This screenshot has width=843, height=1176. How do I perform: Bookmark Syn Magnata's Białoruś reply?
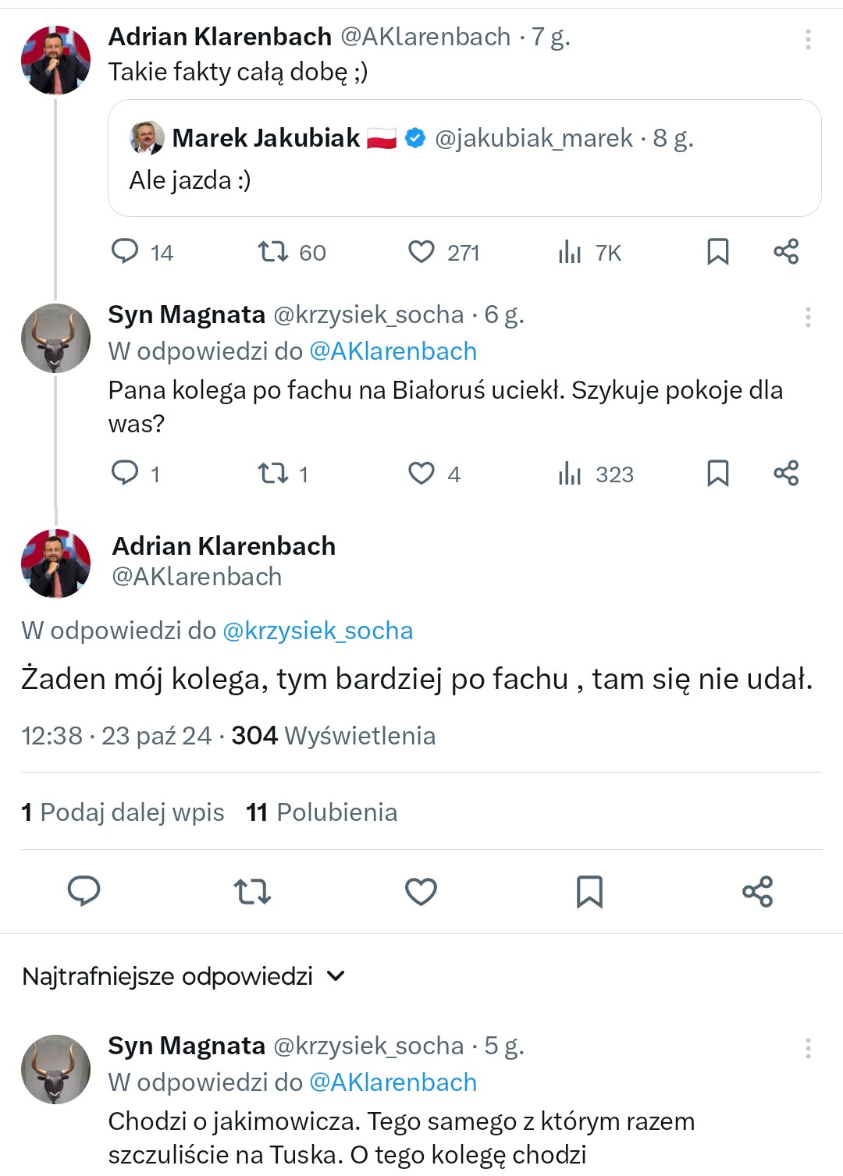tap(717, 474)
